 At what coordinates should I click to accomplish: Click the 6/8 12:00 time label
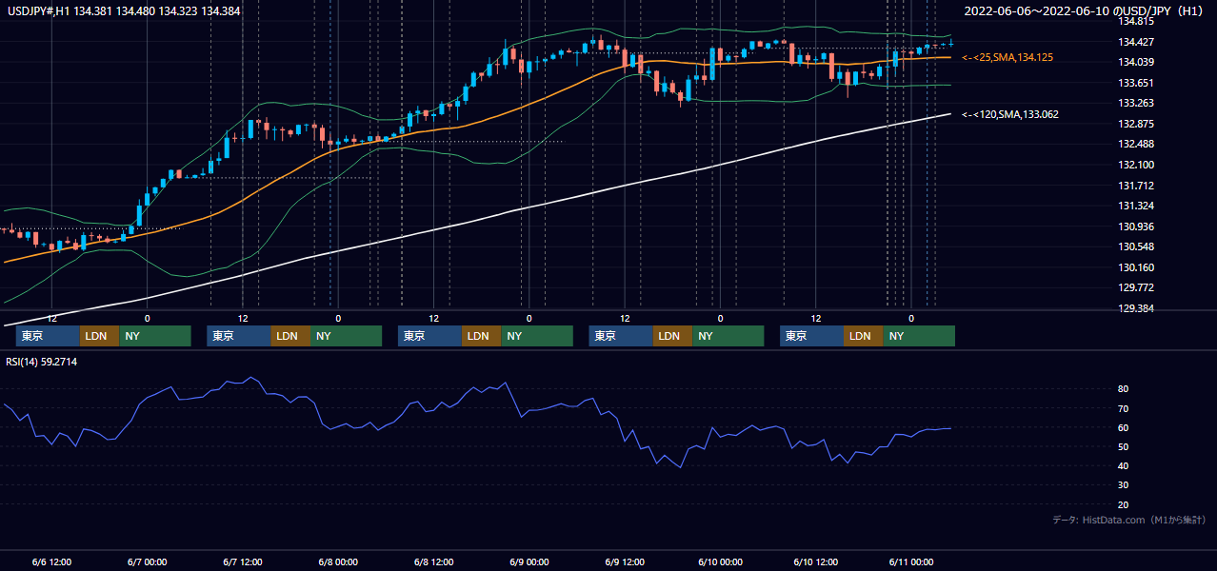coord(432,561)
